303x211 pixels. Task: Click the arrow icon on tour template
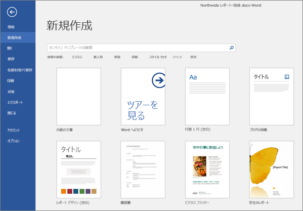(x=159, y=80)
